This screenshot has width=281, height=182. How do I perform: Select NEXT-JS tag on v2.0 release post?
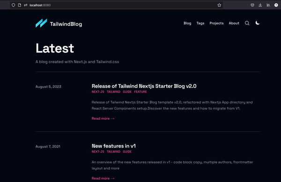98,92
